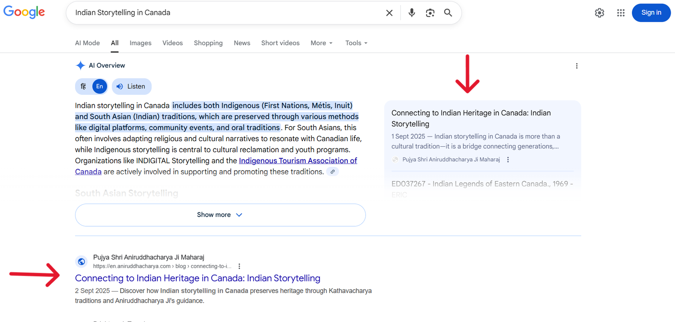Image resolution: width=675 pixels, height=322 pixels.
Task: Open Google Lens image search icon
Action: point(430,13)
